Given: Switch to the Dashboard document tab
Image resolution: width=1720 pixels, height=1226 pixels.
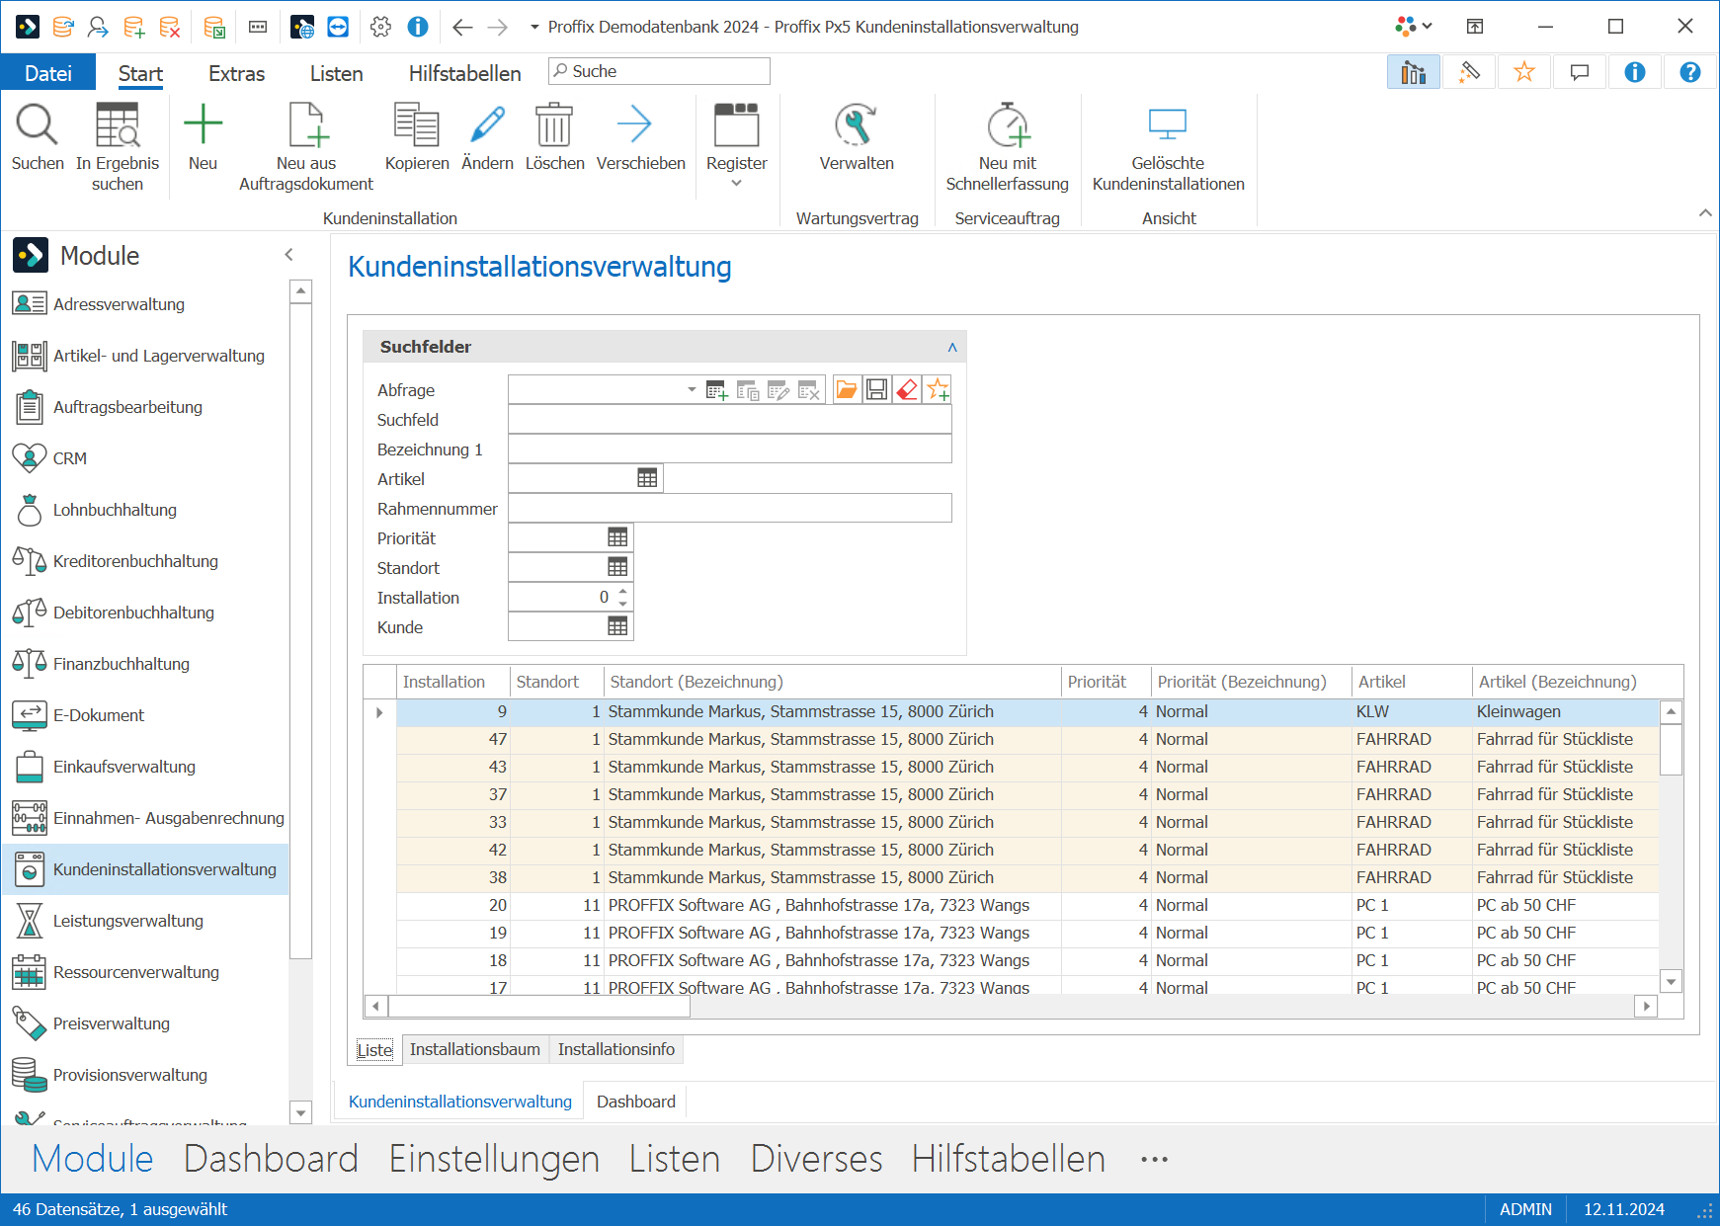Looking at the screenshot, I should click(x=635, y=1102).
